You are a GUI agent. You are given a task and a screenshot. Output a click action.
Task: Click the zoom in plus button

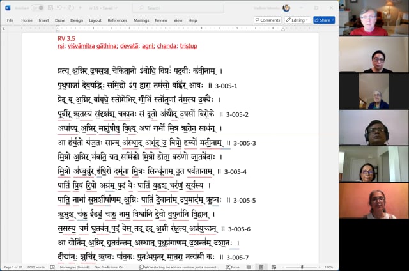click(x=320, y=267)
